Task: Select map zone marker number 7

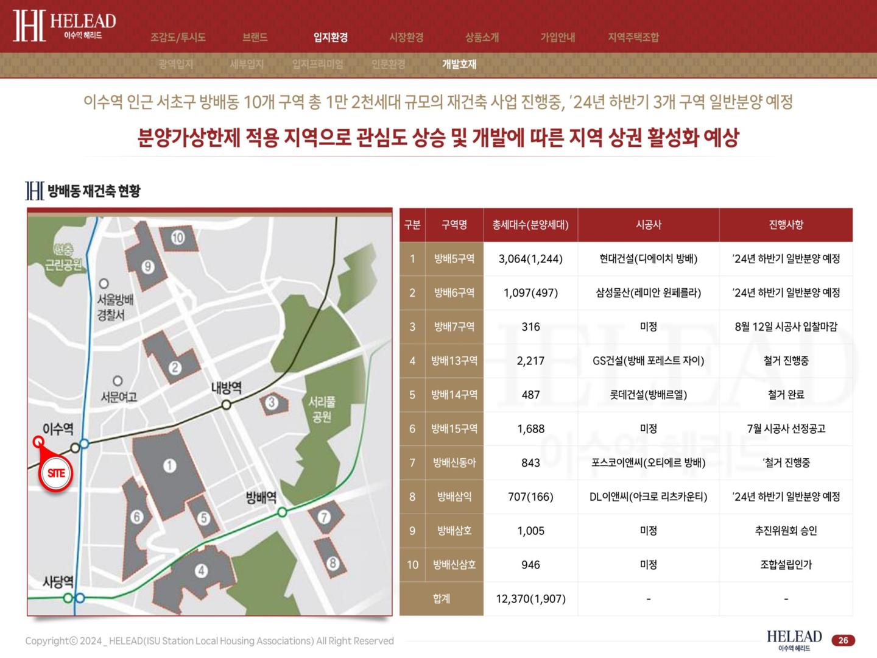Action: click(324, 517)
